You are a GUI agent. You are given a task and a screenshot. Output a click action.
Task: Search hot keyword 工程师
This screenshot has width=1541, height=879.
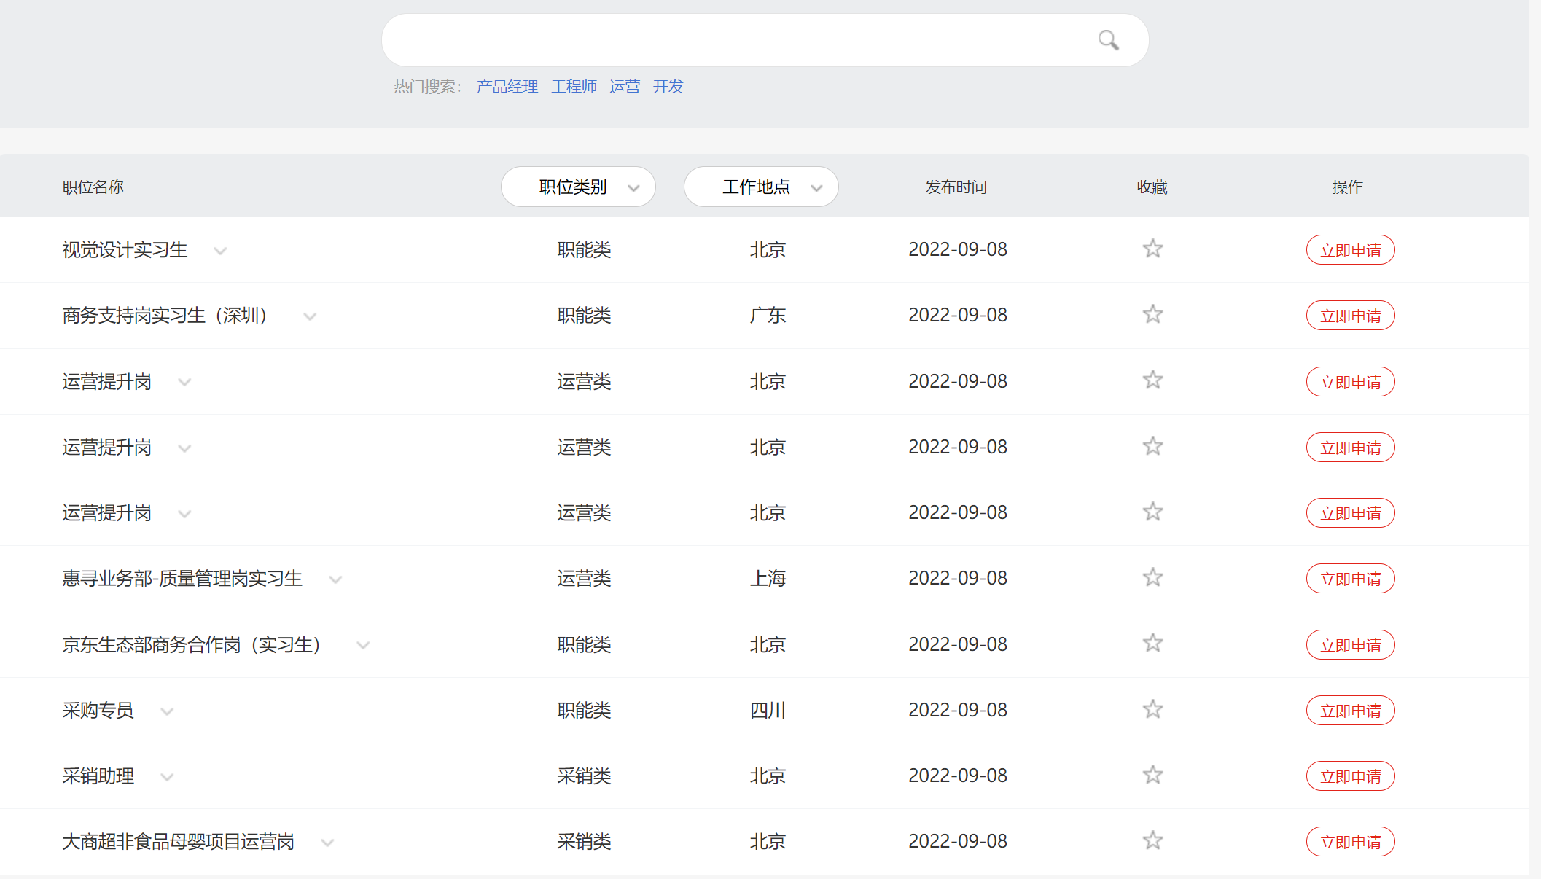coord(574,87)
